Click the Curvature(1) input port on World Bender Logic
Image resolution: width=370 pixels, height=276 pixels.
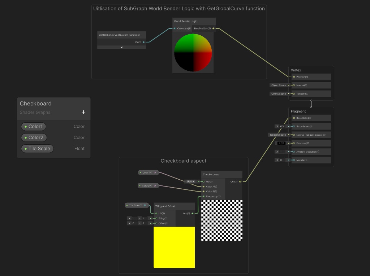coord(175,29)
